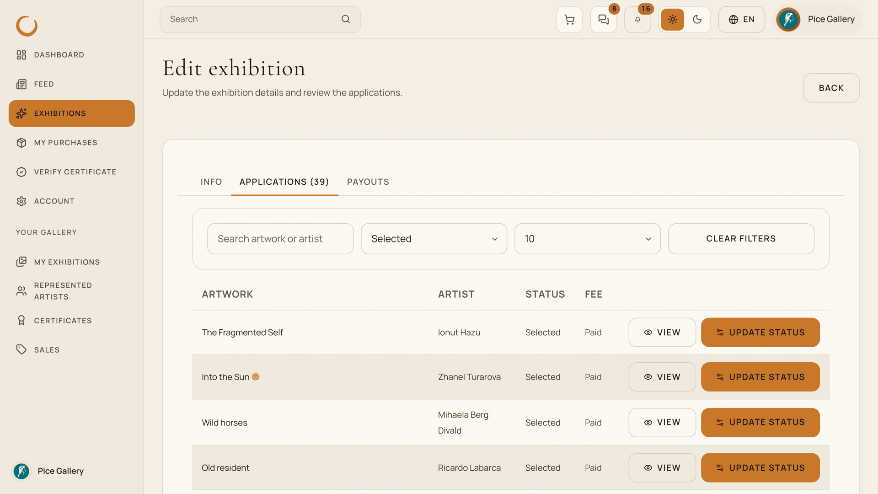This screenshot has height=494, width=878.
Task: Focus the top Search field
Action: point(260,19)
